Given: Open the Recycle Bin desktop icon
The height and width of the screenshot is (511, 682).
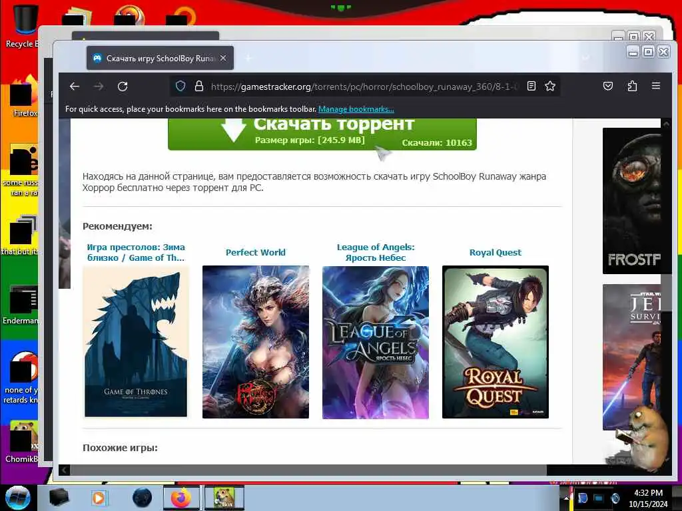Looking at the screenshot, I should 22,26.
